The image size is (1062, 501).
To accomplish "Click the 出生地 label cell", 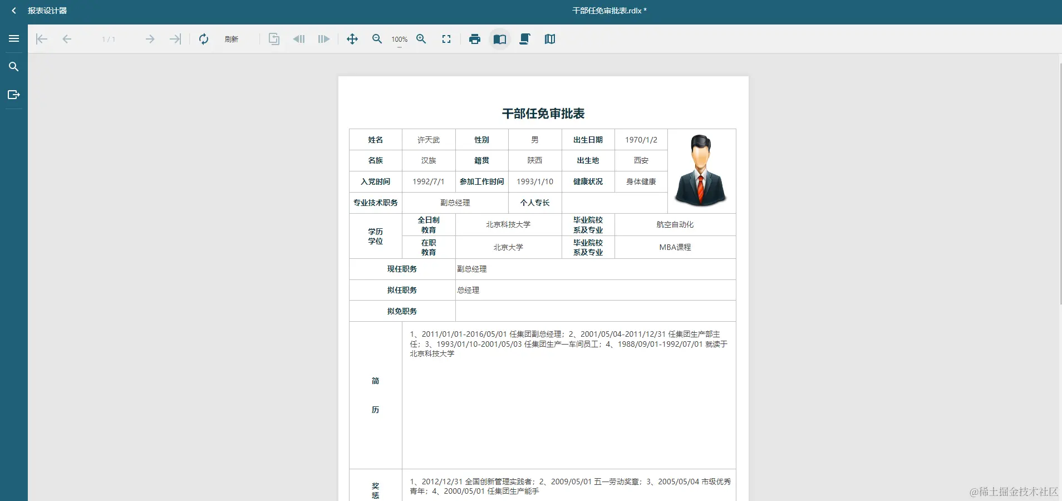I will [588, 160].
